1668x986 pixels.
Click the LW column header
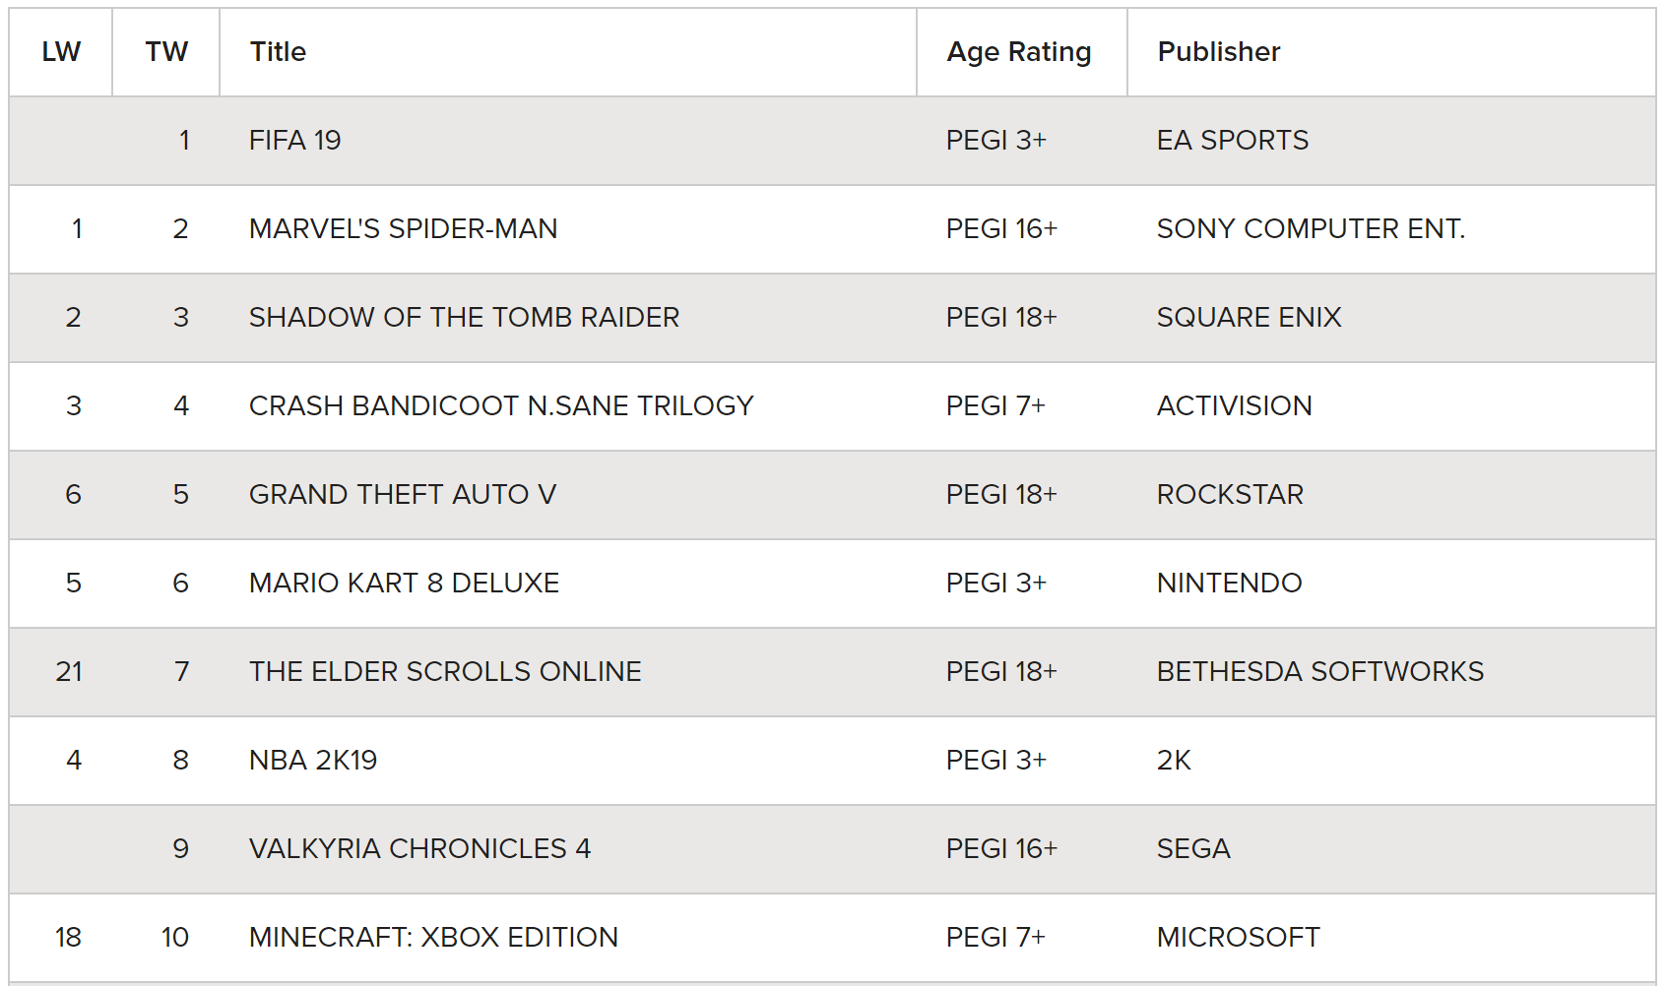61,52
